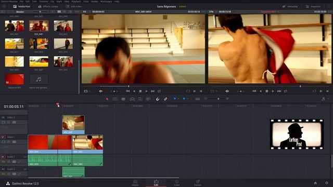The width and height of the screenshot is (333, 187).
Task: Stop timeline viewer playback
Action: [x=267, y=91]
